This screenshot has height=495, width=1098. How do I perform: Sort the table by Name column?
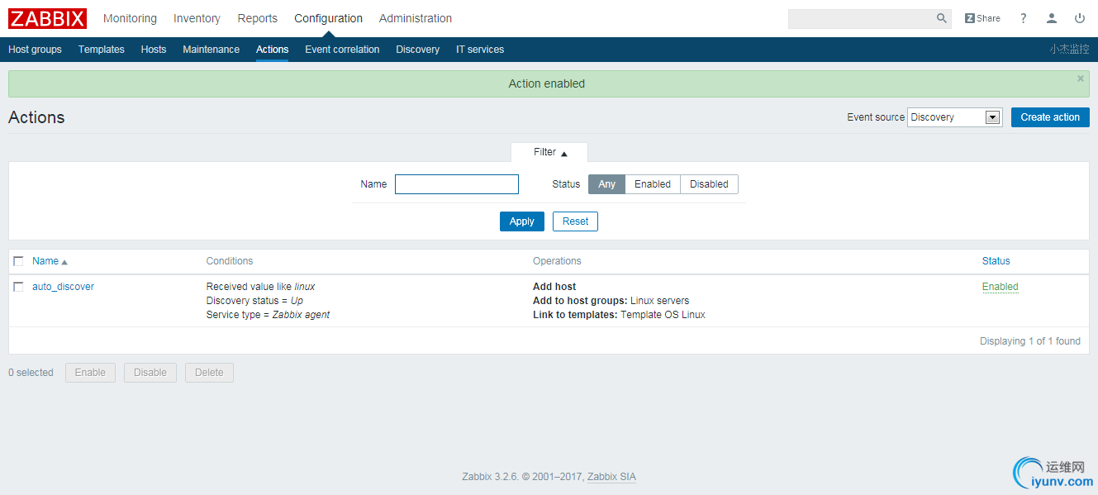(x=50, y=261)
